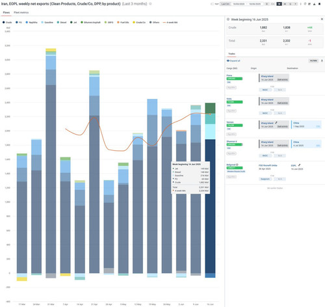The height and width of the screenshot is (307, 325).
Task: Download trades via icon next to Filters
Action: 322,60
